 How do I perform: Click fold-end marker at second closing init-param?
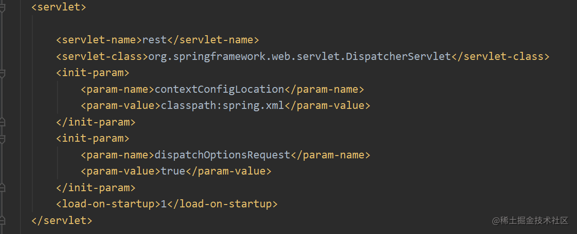(2, 188)
